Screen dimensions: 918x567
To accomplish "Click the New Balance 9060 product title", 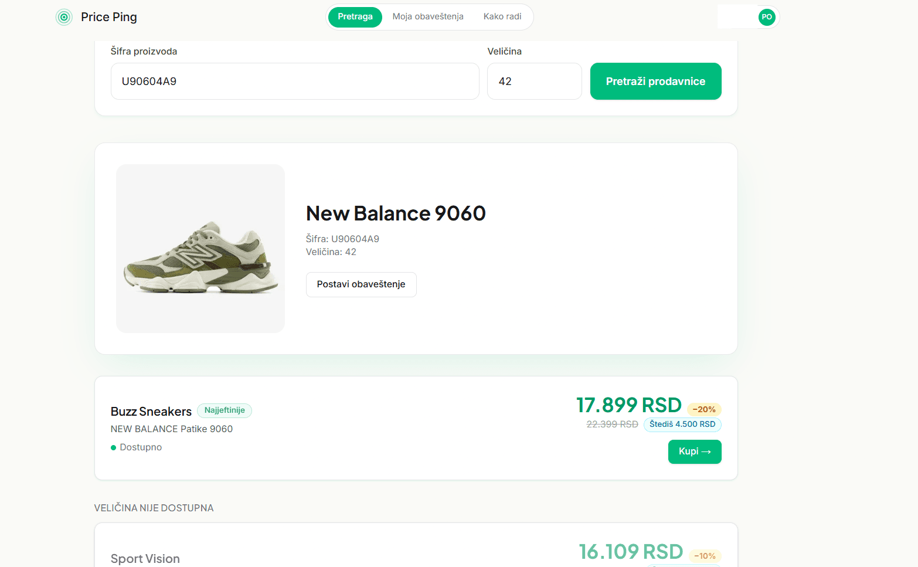I will pos(396,213).
